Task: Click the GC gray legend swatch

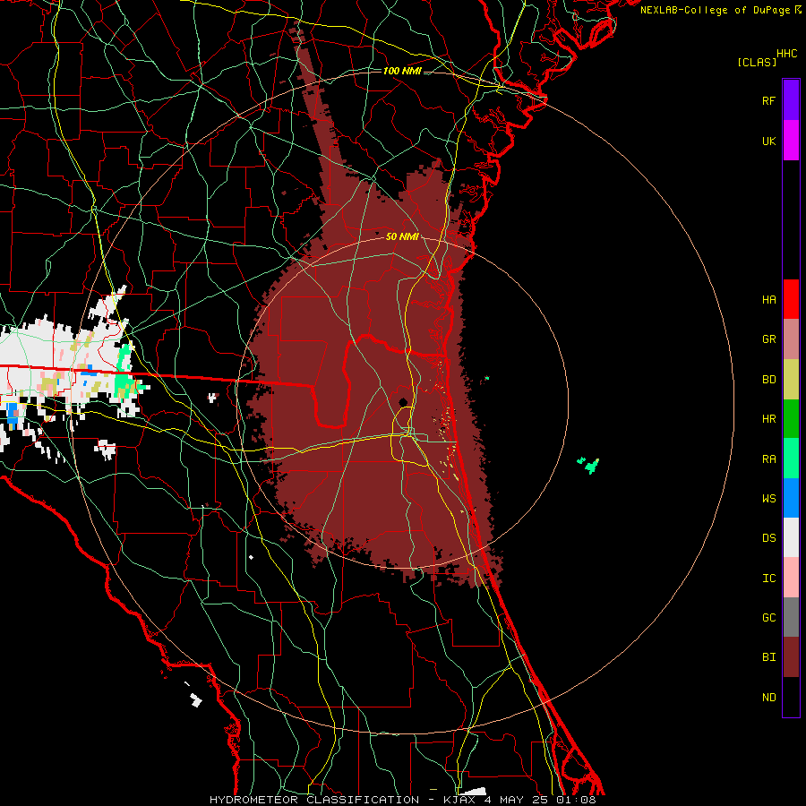Action: pos(791,617)
